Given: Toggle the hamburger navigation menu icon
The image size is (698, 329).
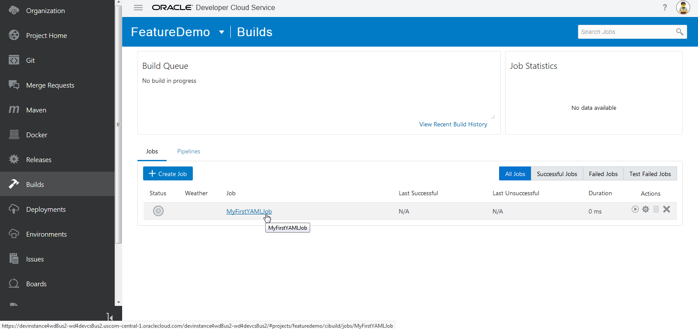Looking at the screenshot, I should 138,8.
